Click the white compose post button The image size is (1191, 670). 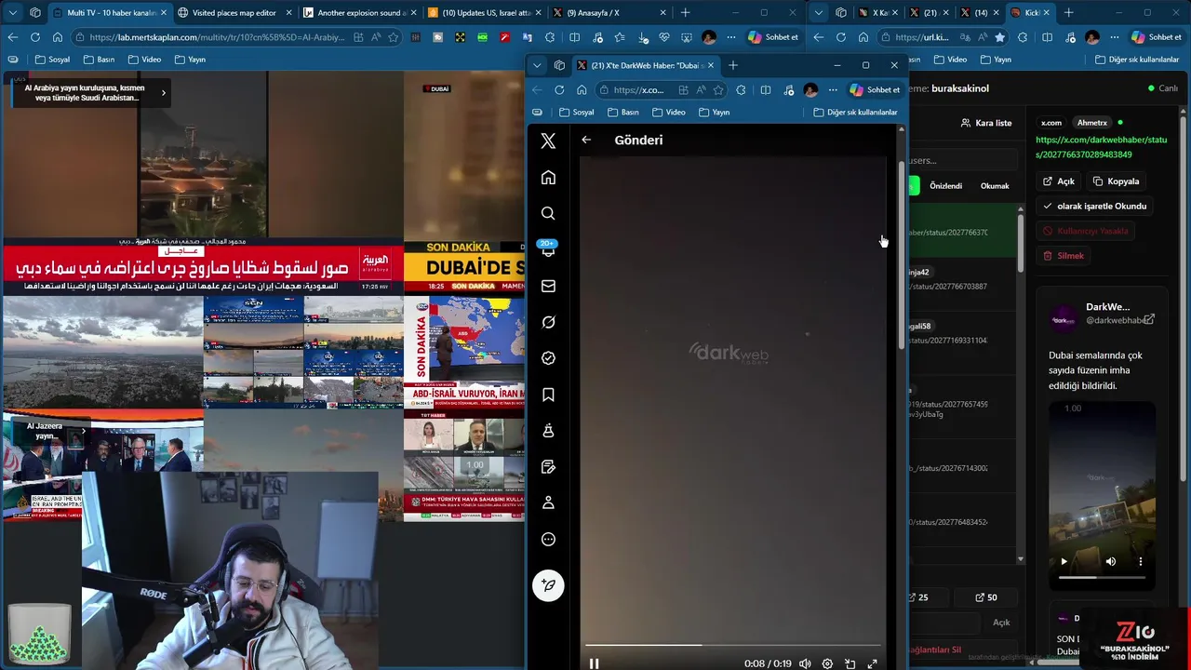point(548,585)
